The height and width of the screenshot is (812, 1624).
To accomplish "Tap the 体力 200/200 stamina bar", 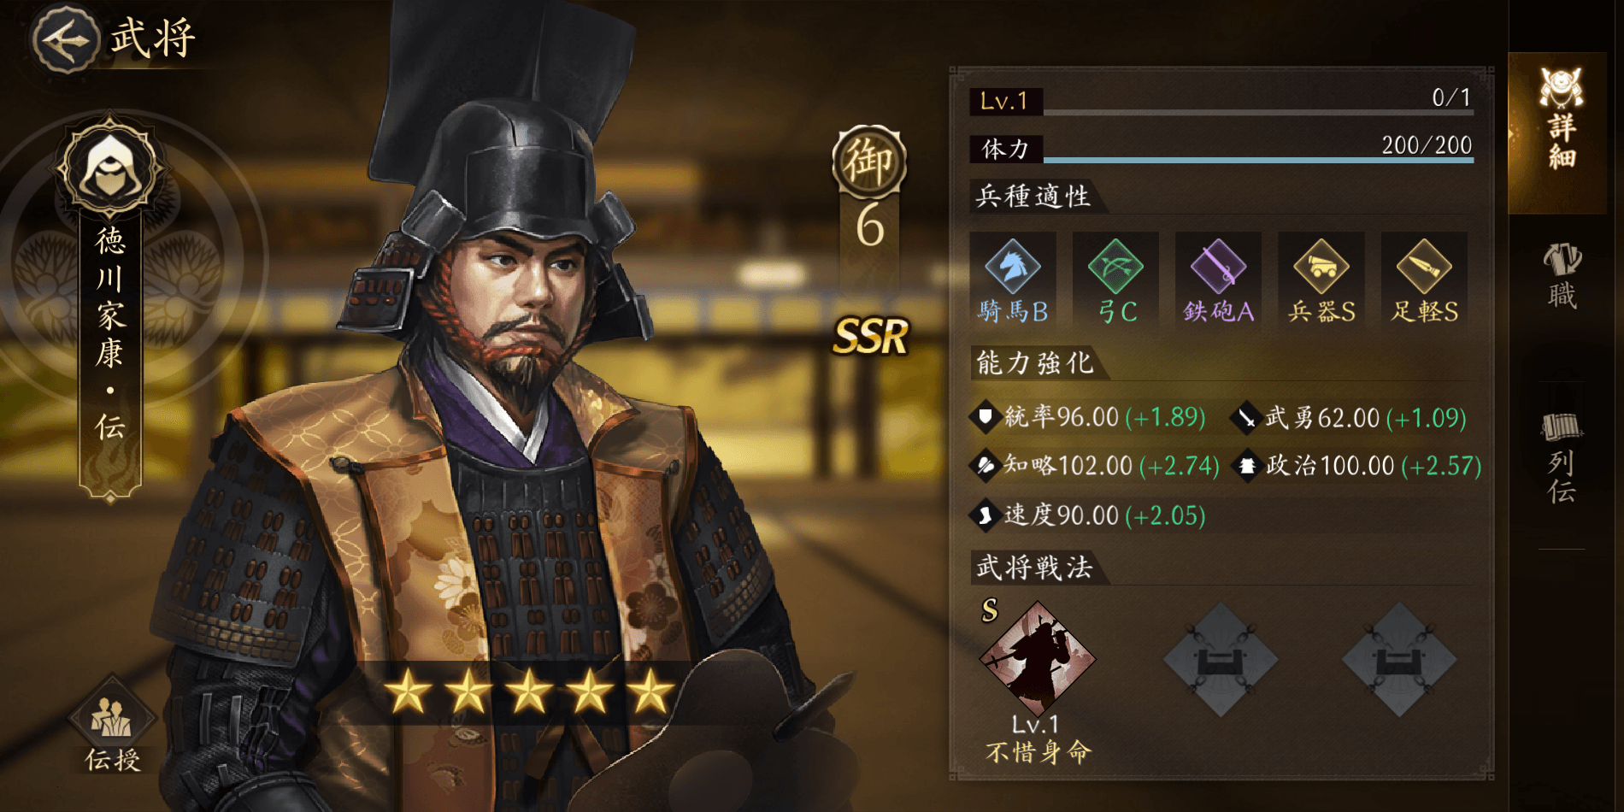I will [x=1221, y=149].
